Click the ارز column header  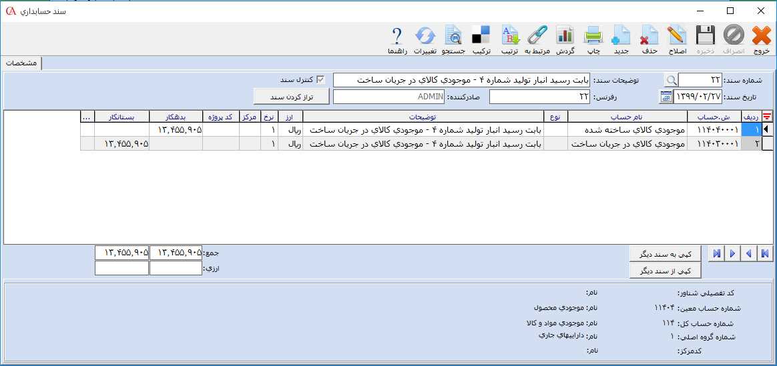click(x=290, y=117)
